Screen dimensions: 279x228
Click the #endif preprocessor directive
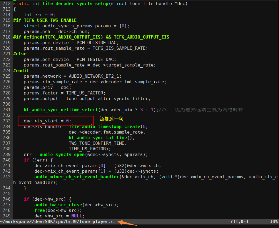(21, 71)
